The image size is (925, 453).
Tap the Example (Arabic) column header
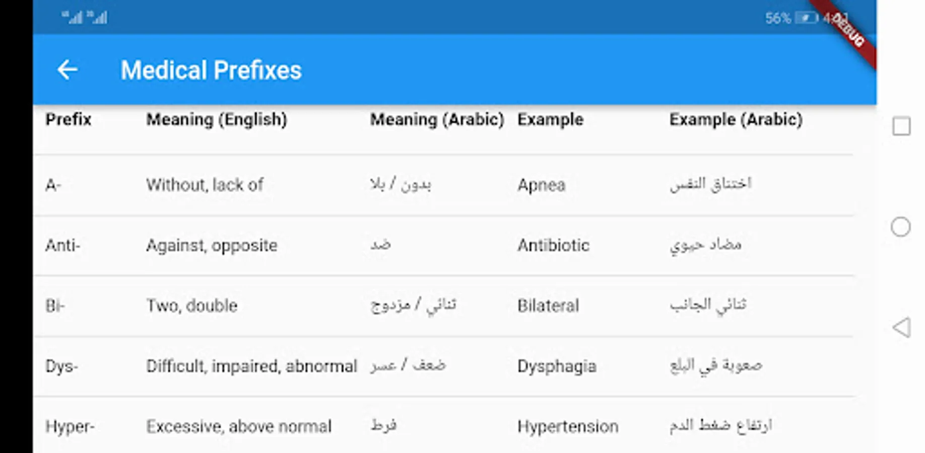736,120
